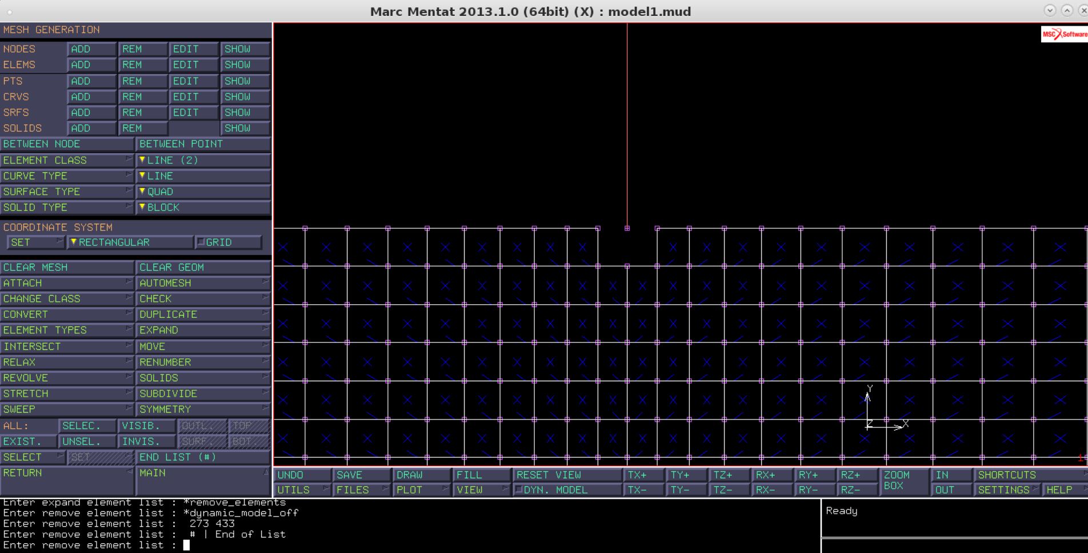The image size is (1088, 553).
Task: Click SELEC. in ALL row
Action: coord(87,426)
